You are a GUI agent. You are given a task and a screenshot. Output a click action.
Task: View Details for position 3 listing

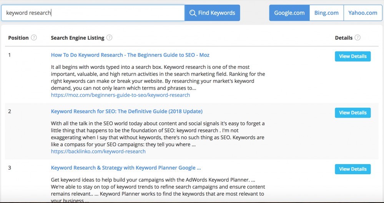coord(352,169)
